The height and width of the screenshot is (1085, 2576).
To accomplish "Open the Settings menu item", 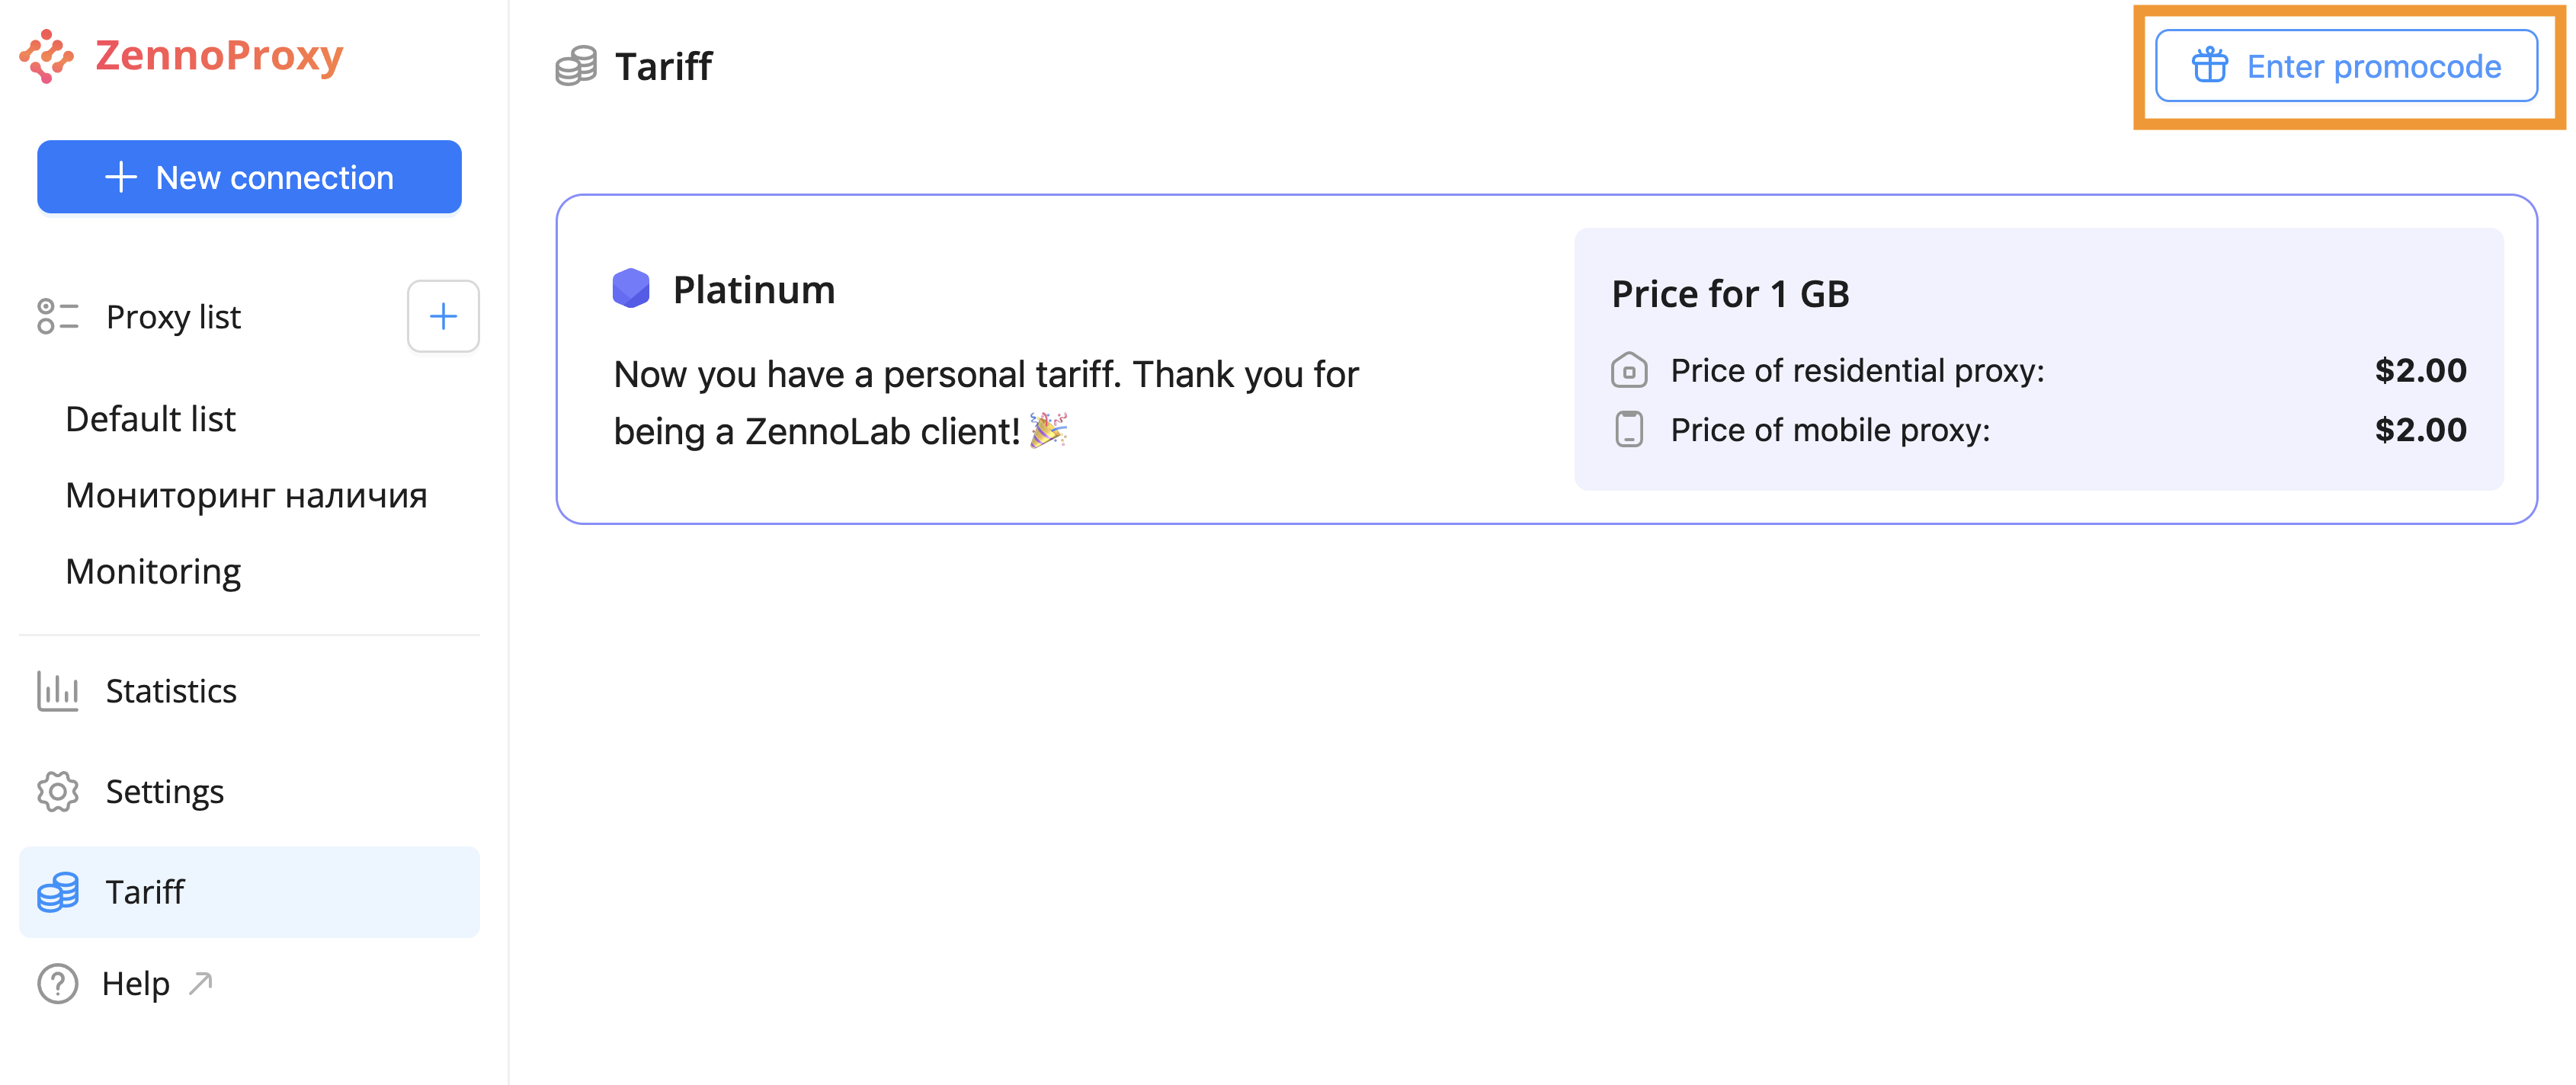I will click(165, 792).
